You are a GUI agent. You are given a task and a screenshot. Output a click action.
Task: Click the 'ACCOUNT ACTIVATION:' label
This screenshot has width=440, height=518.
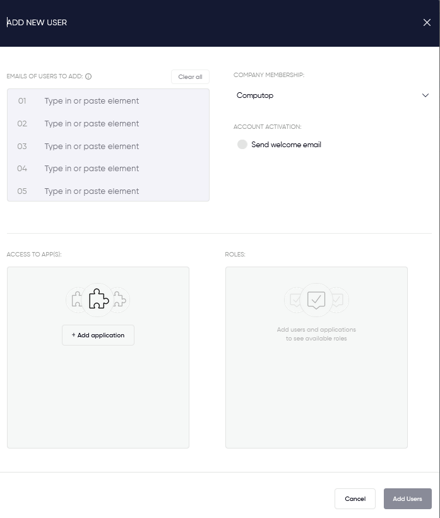[x=268, y=127]
